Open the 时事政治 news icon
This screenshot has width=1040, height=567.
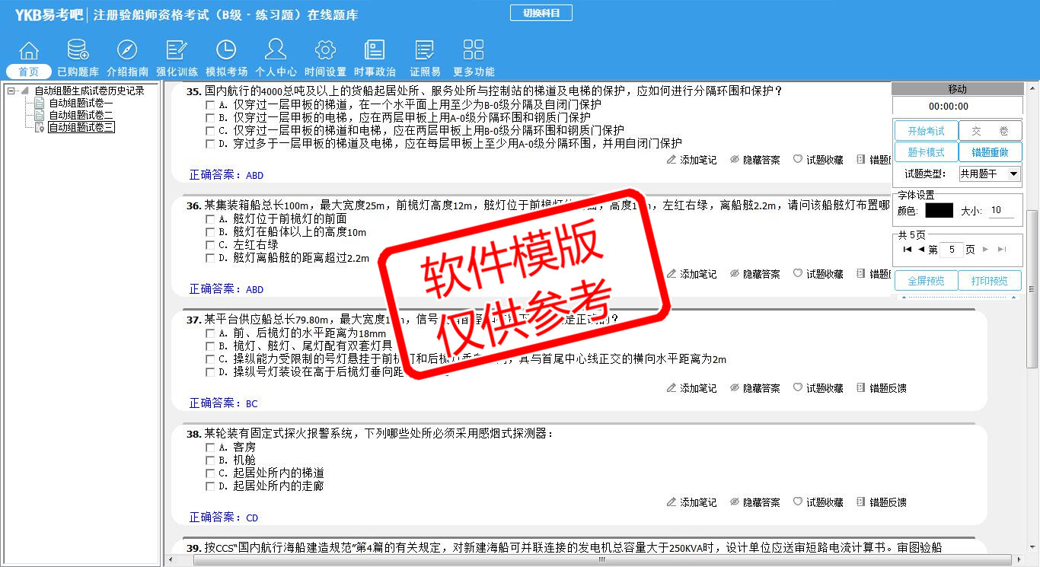[375, 51]
